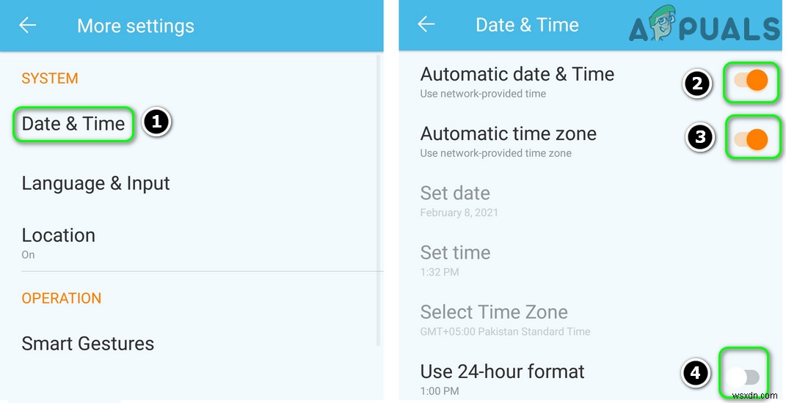Open Language & Input settings
Viewport: 786px width, 403px height.
(95, 183)
